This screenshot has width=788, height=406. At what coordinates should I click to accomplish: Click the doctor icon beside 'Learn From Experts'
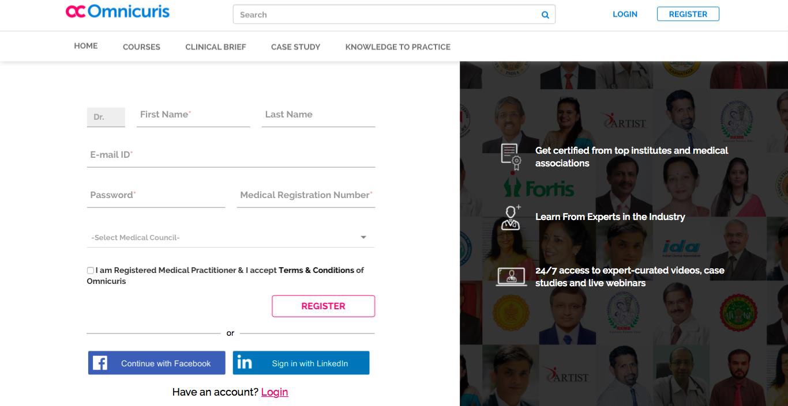tap(511, 218)
